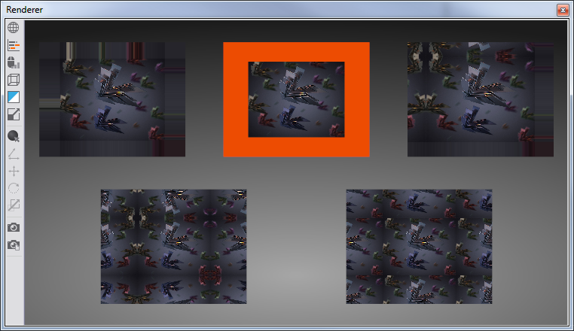Toggle the wireframe cube icon

click(x=14, y=80)
